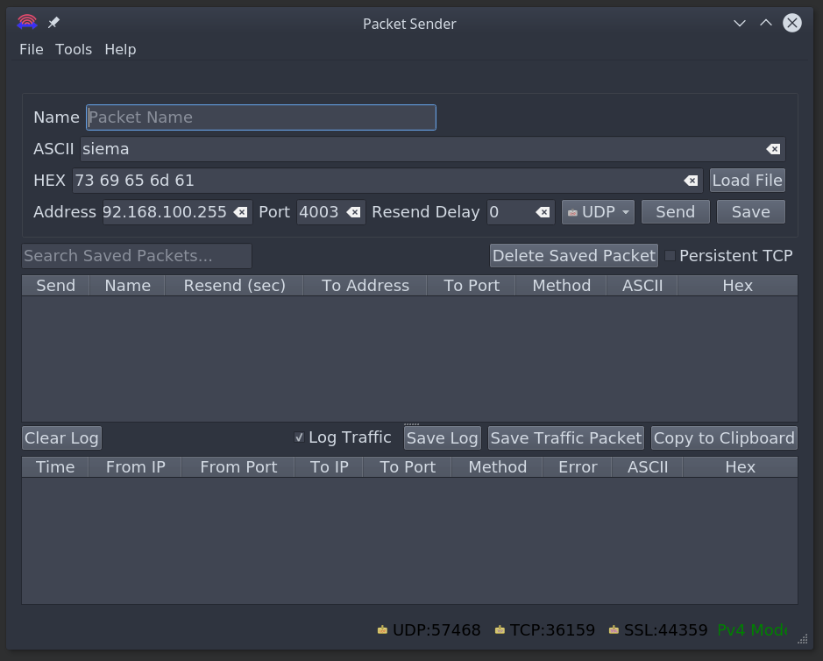This screenshot has width=823, height=661.
Task: Click the Load File button
Action: pyautogui.click(x=748, y=181)
